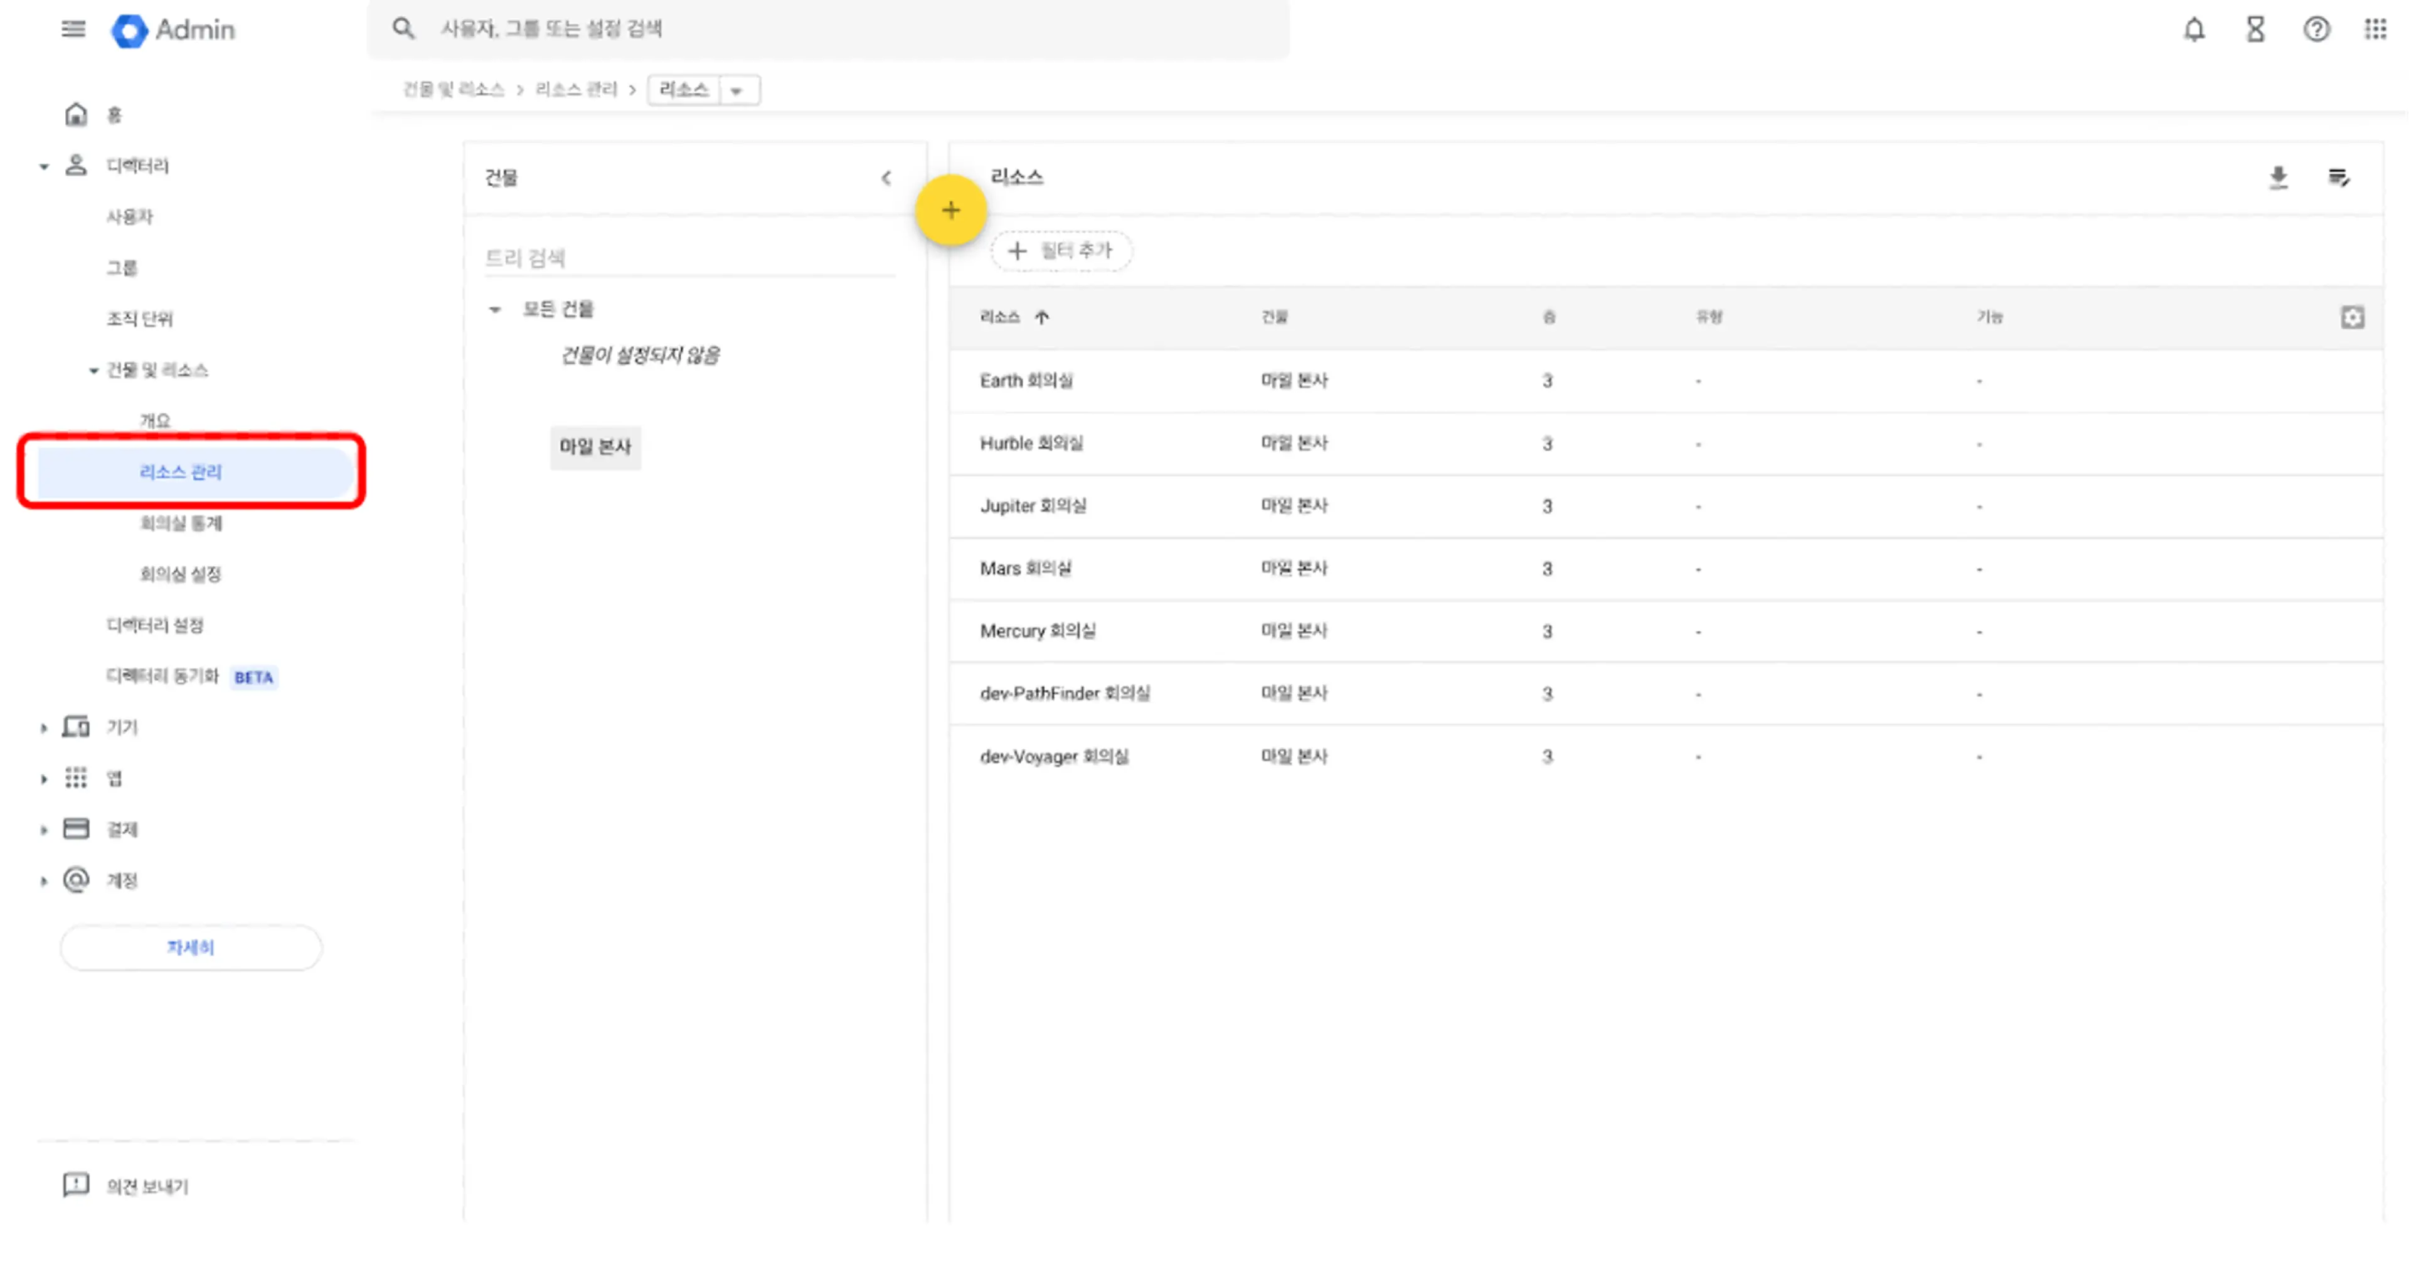The width and height of the screenshot is (2409, 1288).
Task: Open the Mars 회의실 resource row
Action: point(1666,568)
